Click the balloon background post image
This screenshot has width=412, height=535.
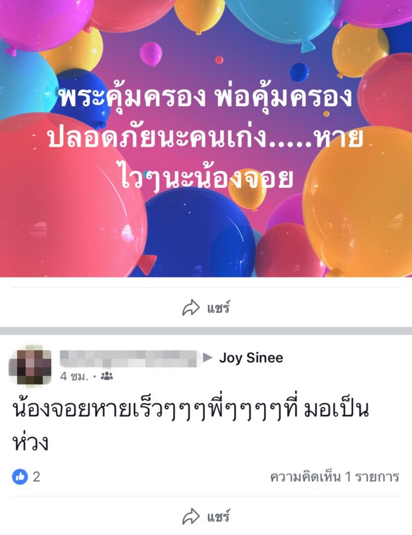coord(206,139)
